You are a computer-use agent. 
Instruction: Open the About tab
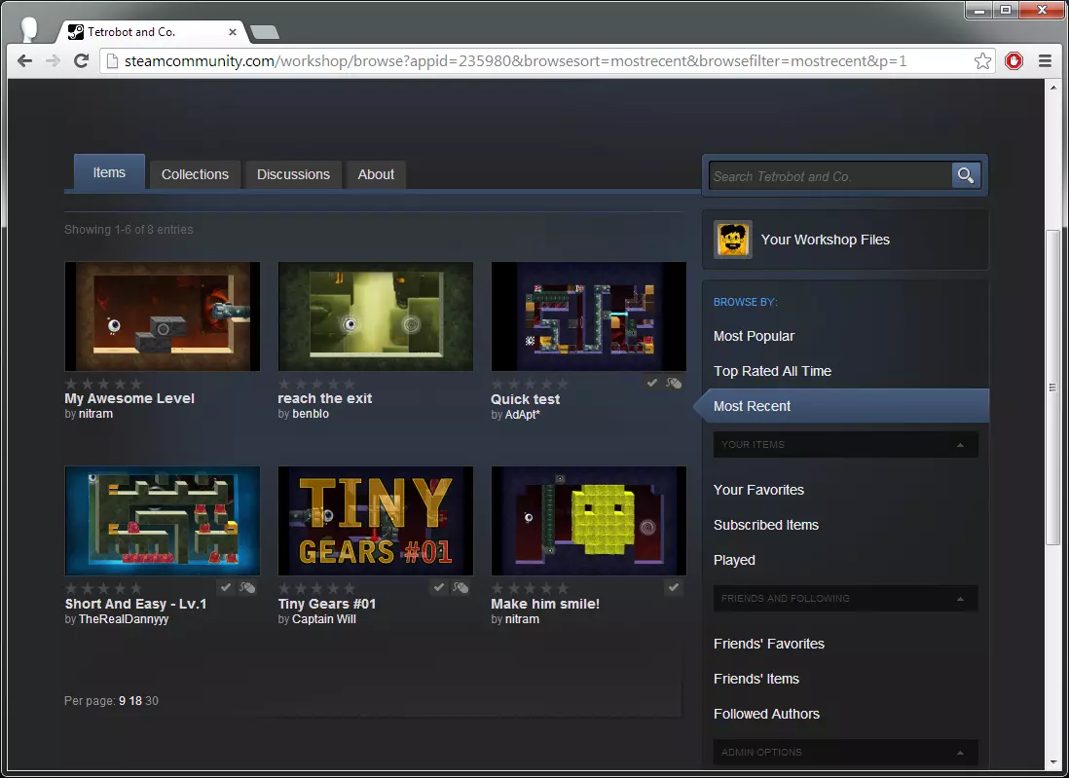(x=376, y=174)
